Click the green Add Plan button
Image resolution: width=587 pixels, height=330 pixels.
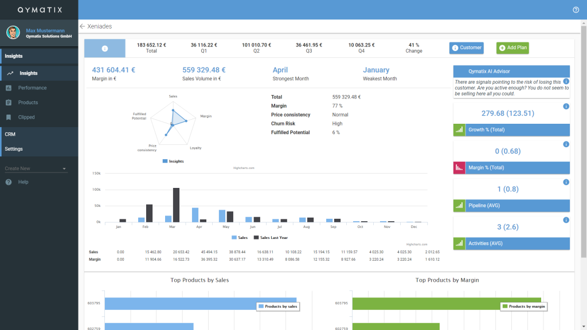point(512,48)
